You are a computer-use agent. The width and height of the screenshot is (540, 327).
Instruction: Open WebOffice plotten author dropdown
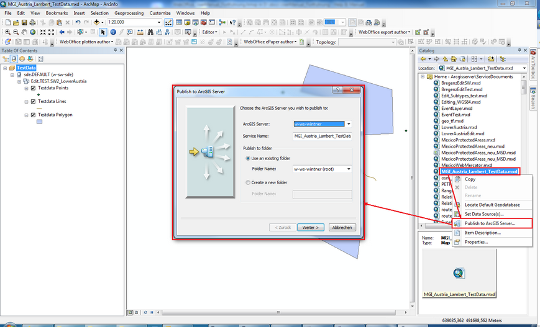tap(86, 42)
